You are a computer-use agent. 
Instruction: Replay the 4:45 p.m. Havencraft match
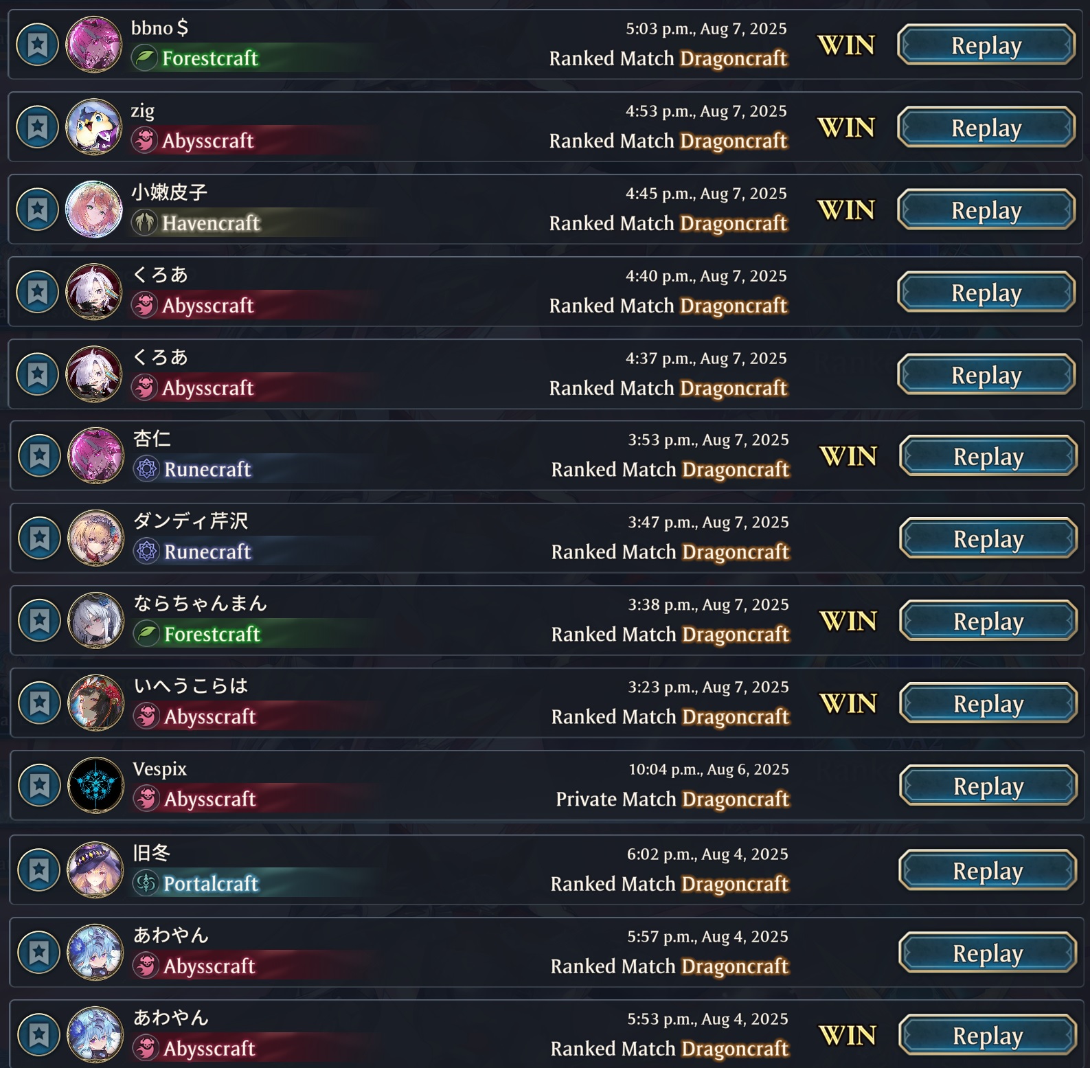[x=986, y=210]
